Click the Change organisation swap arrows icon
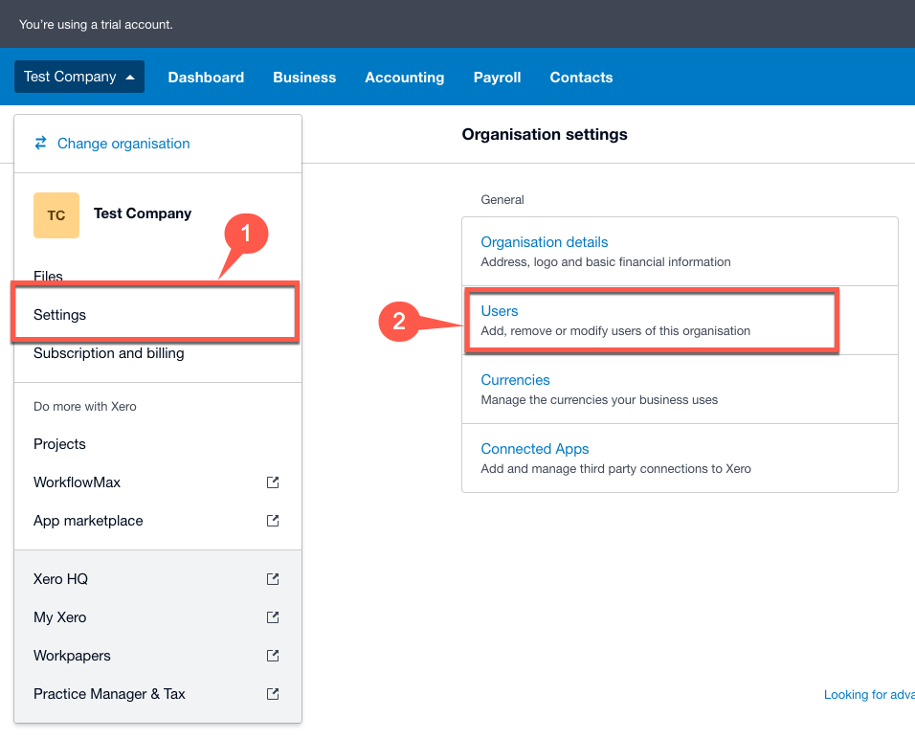915x739 pixels. (40, 143)
